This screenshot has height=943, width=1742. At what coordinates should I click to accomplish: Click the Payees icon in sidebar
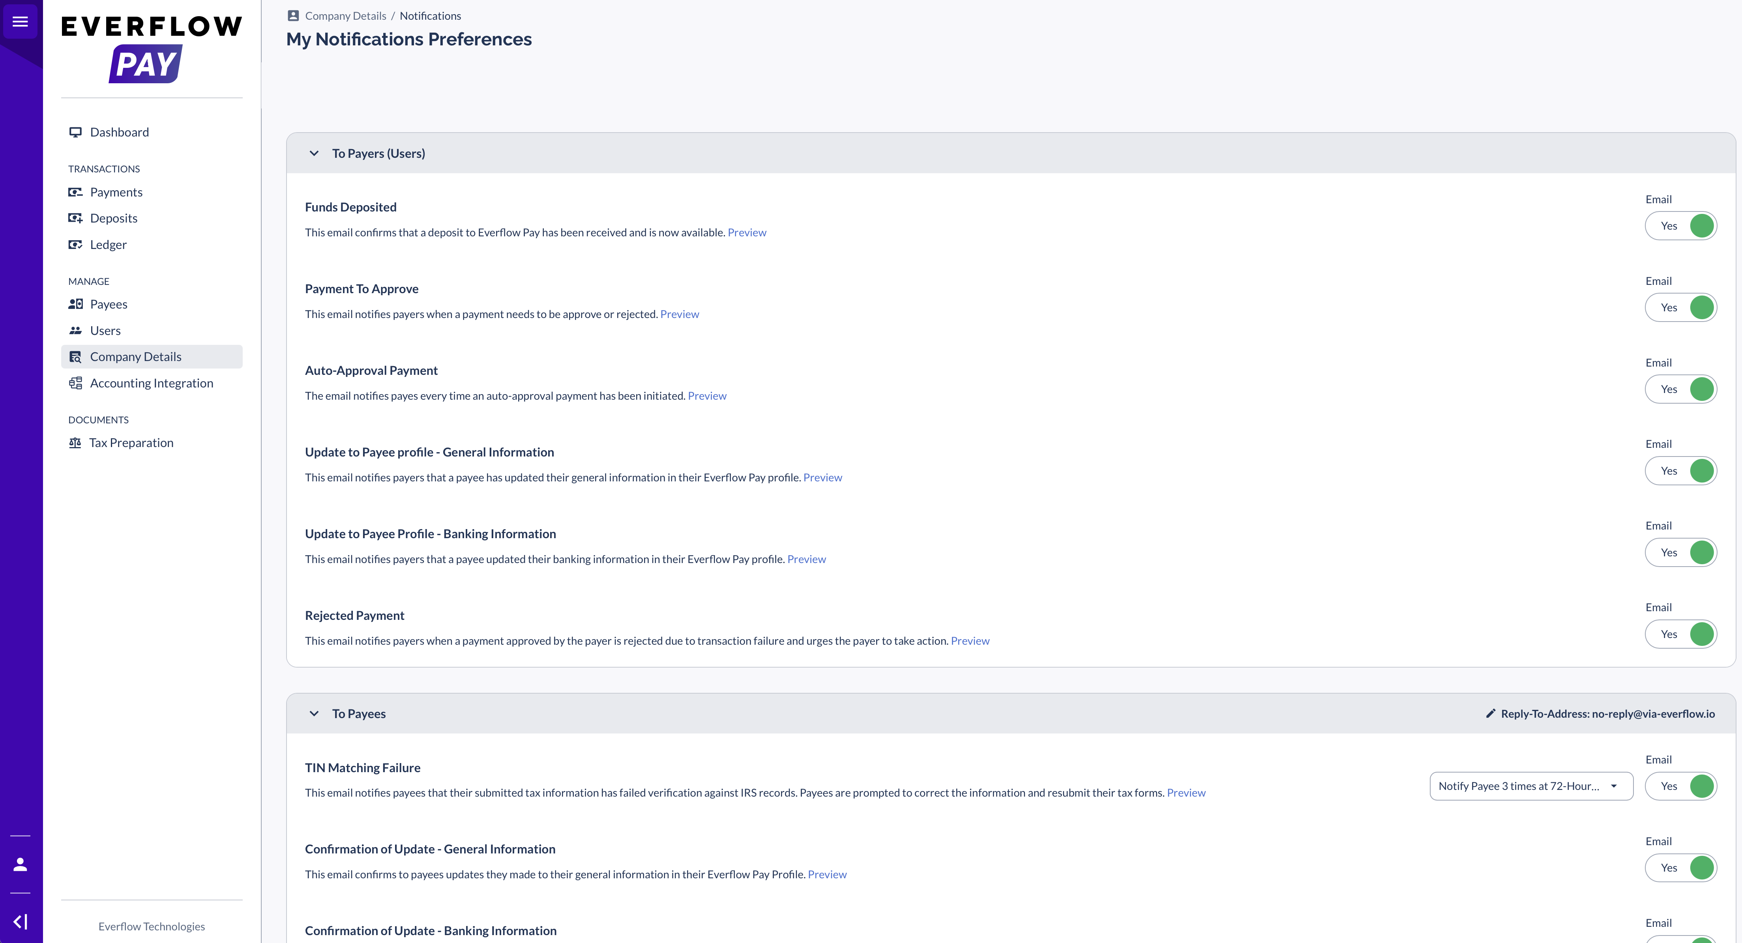point(75,304)
